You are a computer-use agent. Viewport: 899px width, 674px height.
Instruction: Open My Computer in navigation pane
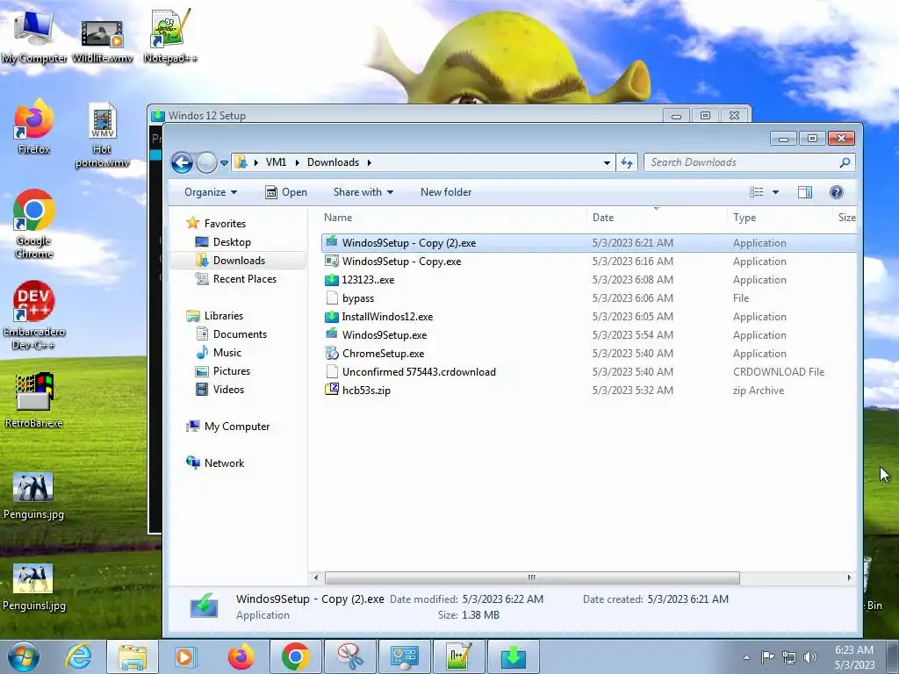pos(237,427)
